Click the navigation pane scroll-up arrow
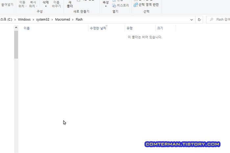The height and width of the screenshot is (153, 230). 16,27
